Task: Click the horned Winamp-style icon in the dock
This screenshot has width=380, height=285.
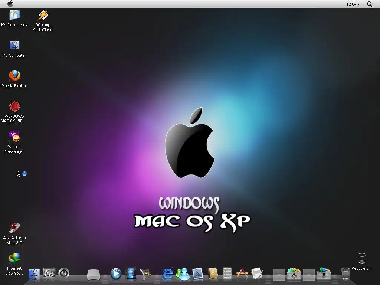Action: (x=145, y=274)
